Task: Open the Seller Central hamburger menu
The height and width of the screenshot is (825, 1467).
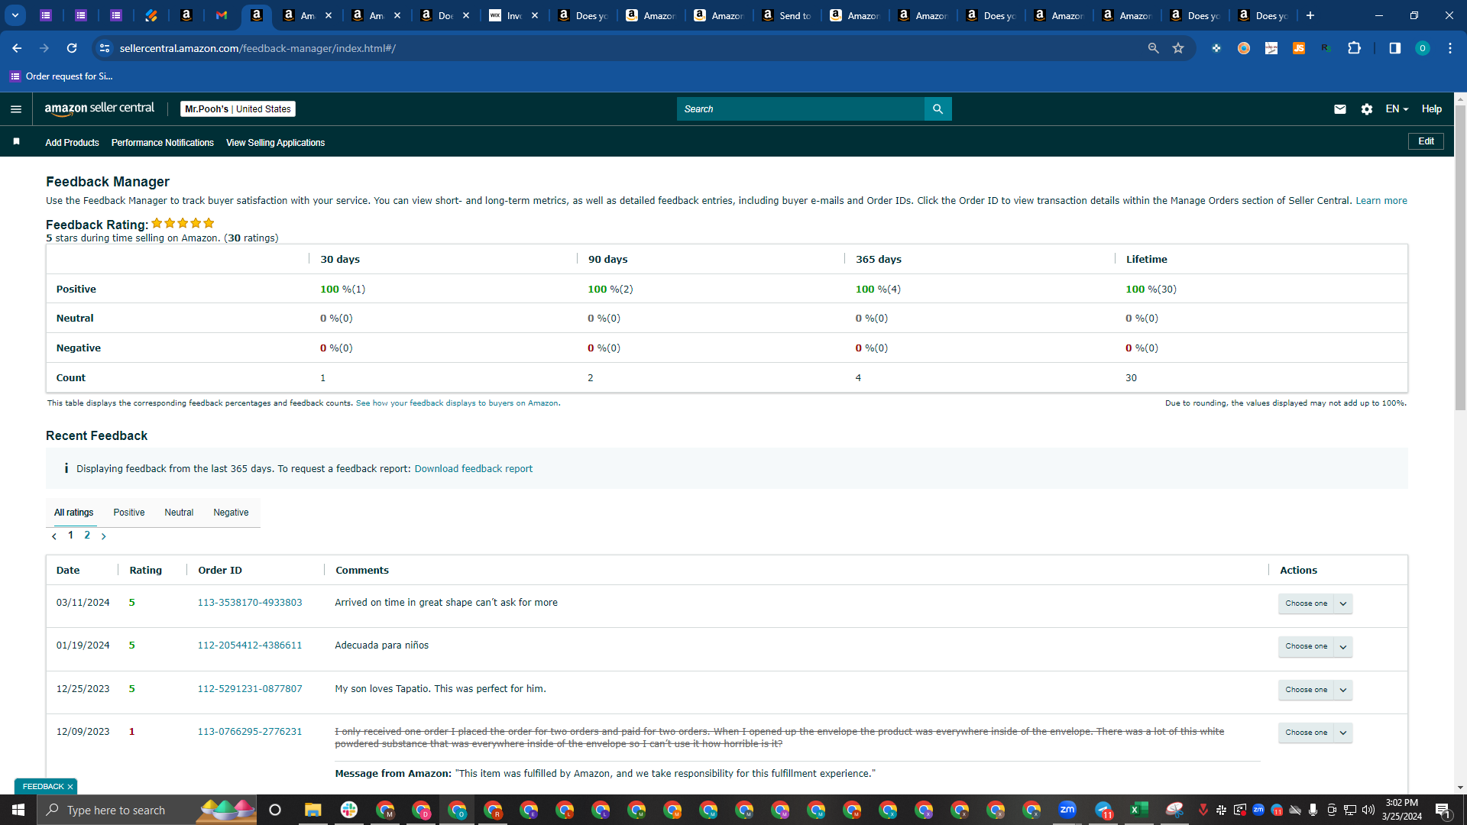Action: (16, 109)
